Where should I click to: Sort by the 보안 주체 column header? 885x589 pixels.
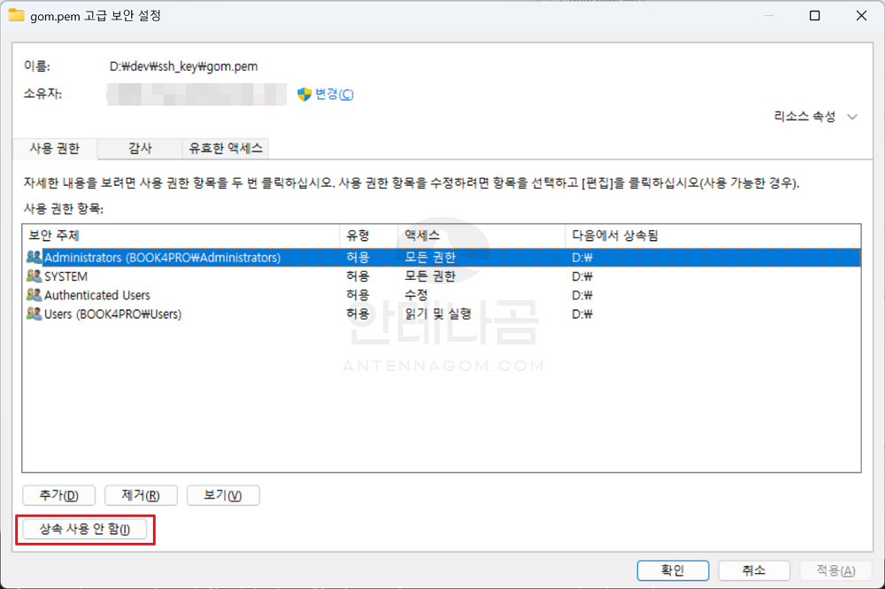click(x=181, y=235)
